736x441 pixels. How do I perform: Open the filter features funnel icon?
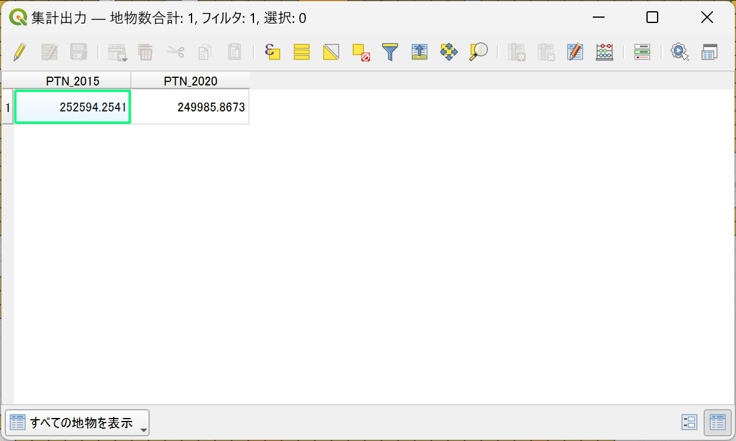point(390,52)
